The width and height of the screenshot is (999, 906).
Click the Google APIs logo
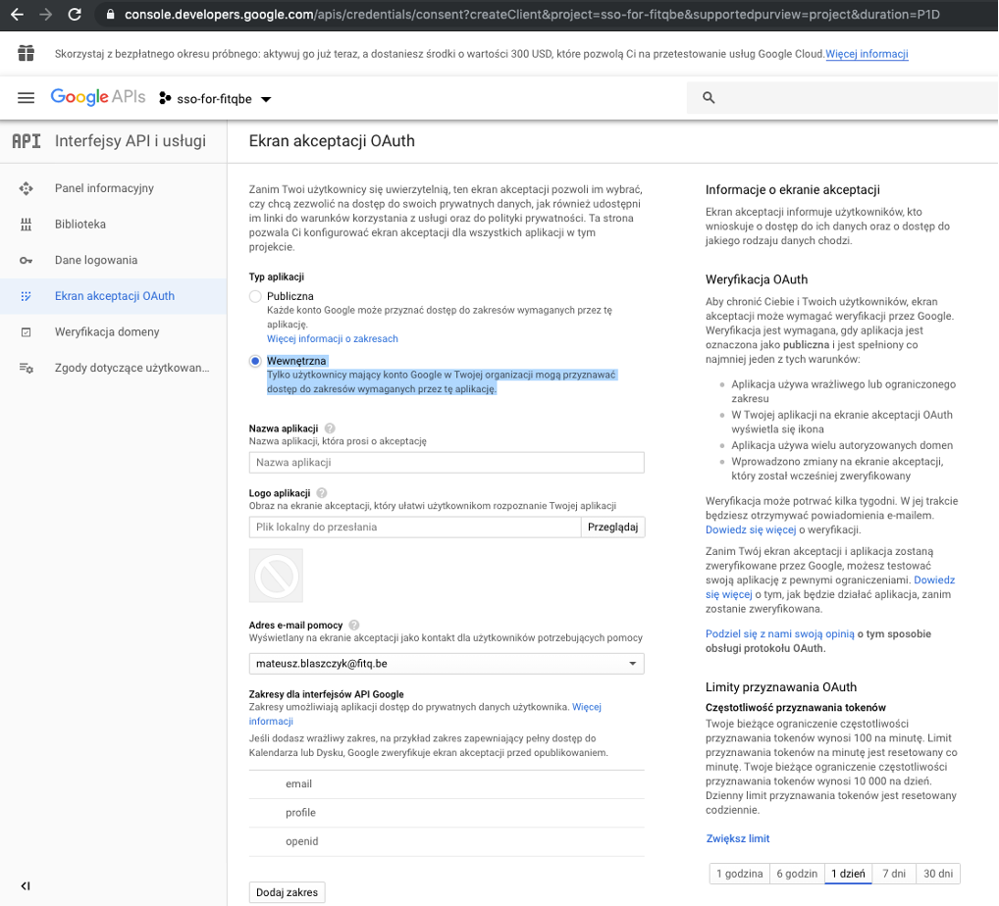[98, 97]
